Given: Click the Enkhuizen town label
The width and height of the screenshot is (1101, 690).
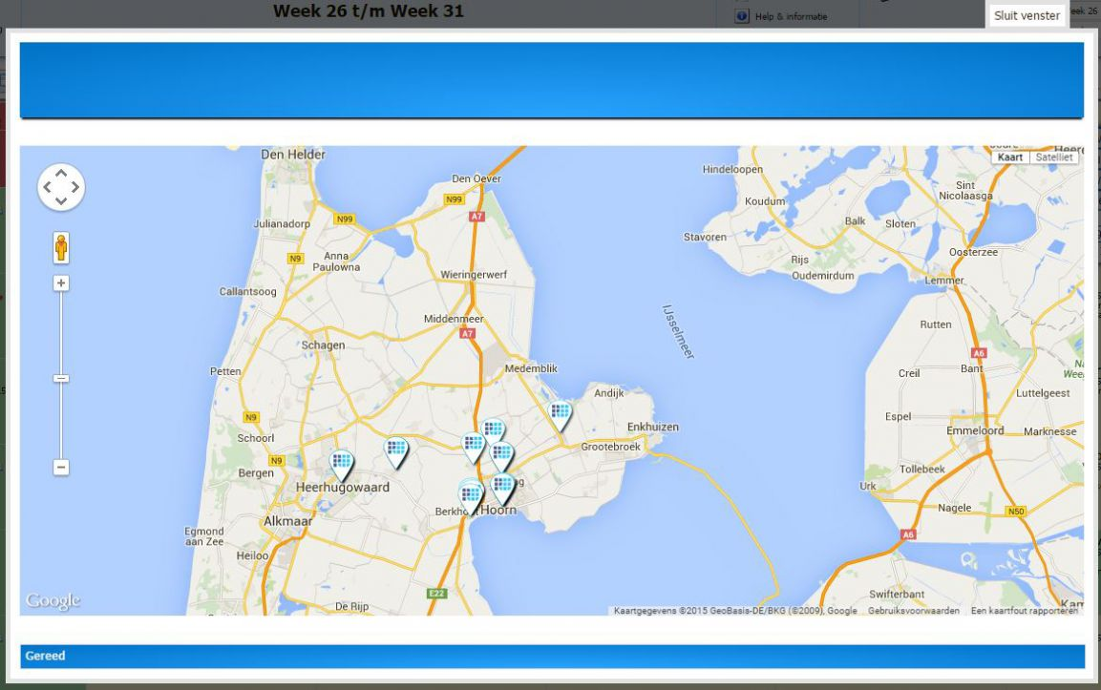Looking at the screenshot, I should (x=653, y=427).
